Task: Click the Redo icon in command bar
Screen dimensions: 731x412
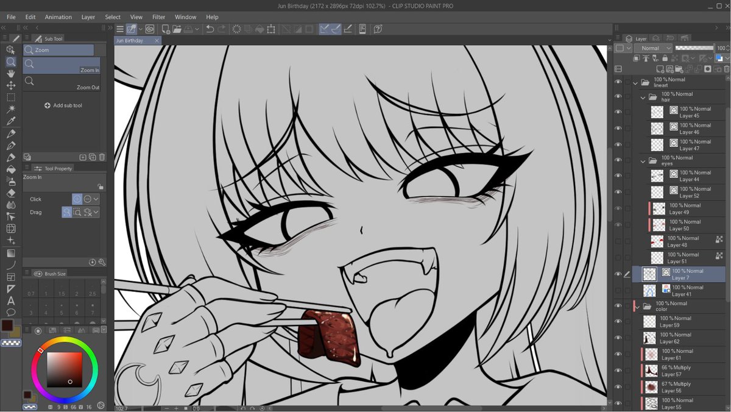Action: pos(222,29)
